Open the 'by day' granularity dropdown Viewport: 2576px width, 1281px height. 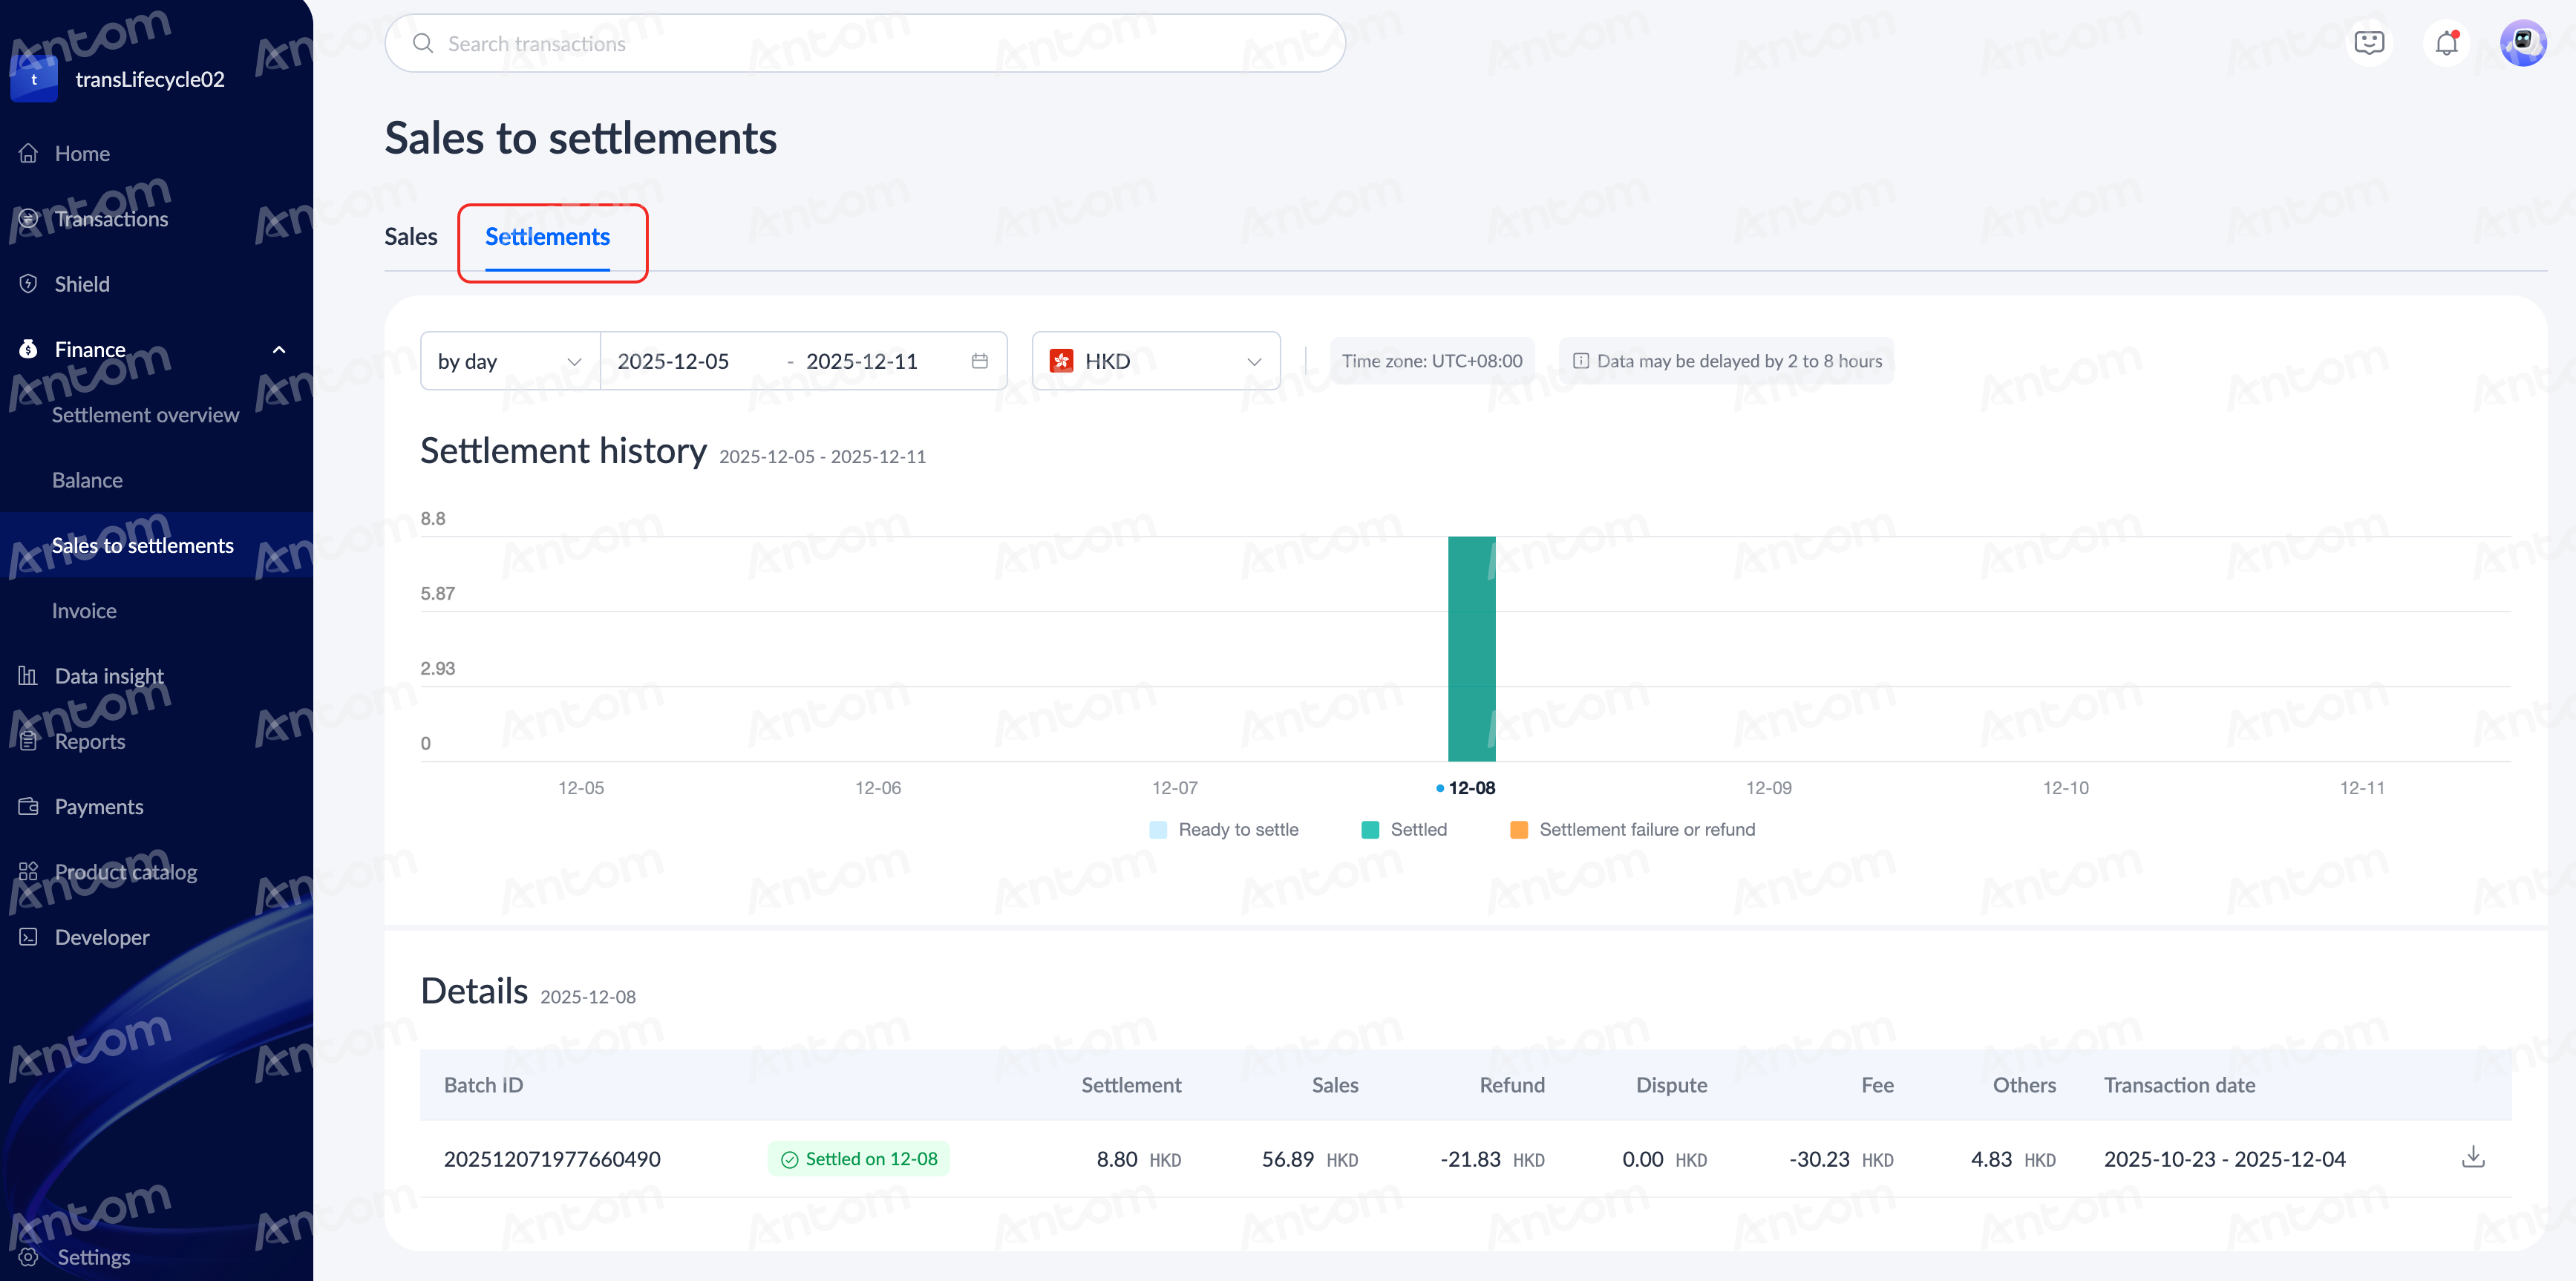[x=510, y=361]
